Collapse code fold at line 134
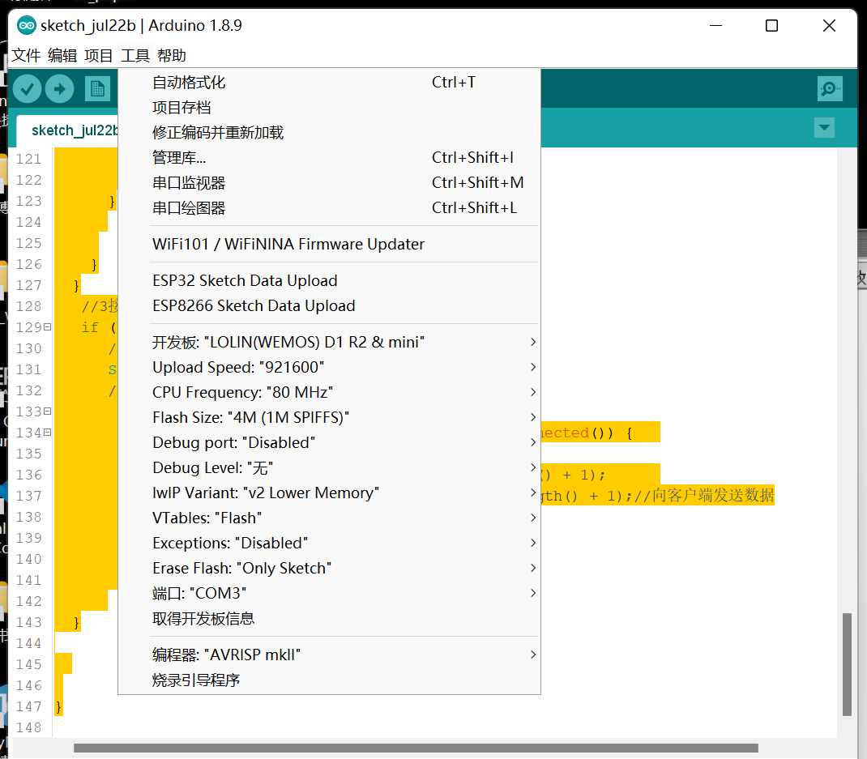Screen dimensions: 867x759 tap(48, 433)
